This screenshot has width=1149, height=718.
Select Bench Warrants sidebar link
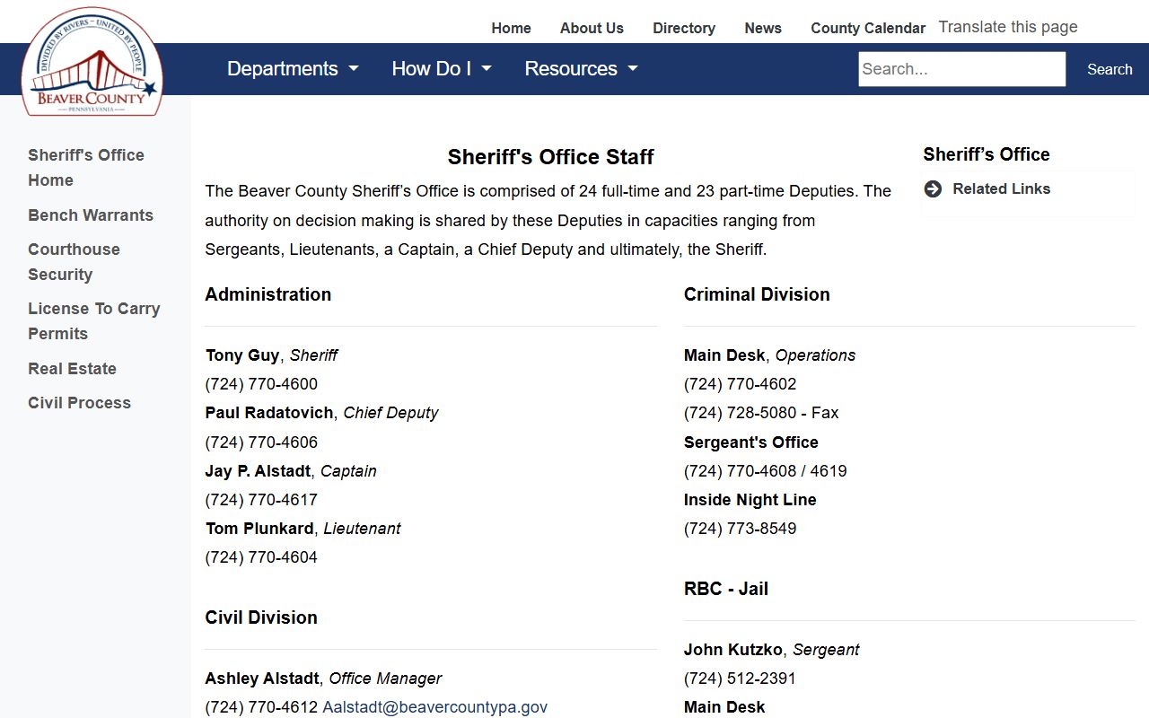pos(91,215)
